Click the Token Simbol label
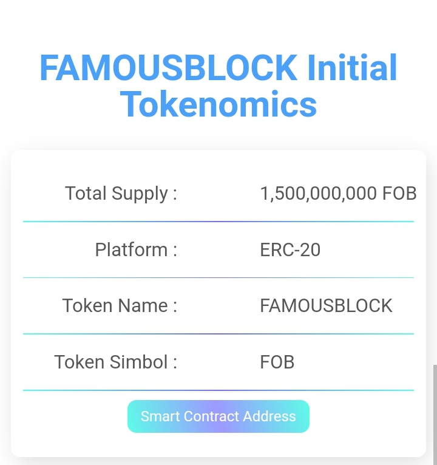 (x=116, y=362)
